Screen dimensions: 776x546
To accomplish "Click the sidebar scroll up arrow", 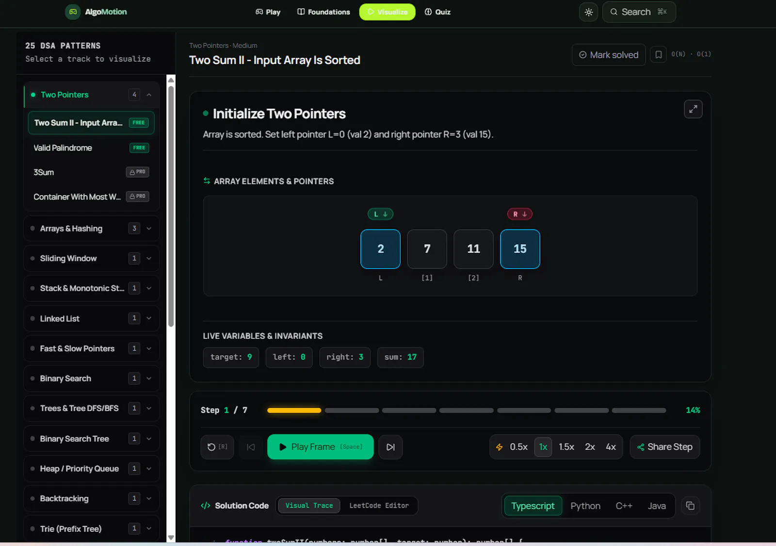I will [x=171, y=80].
